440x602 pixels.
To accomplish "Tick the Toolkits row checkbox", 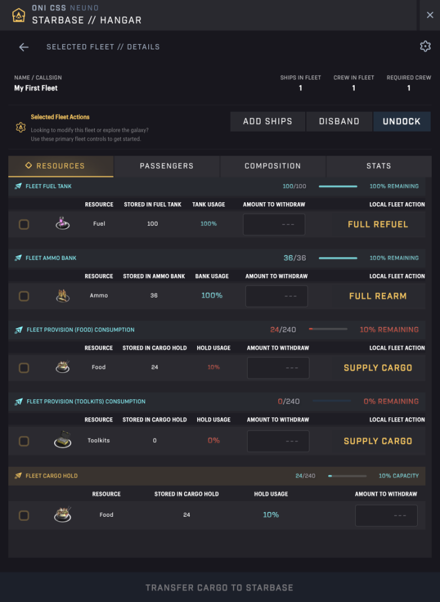I will click(x=24, y=441).
